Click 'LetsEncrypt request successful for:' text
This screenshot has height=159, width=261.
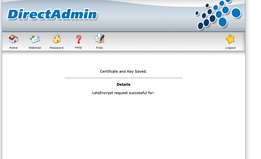(x=123, y=93)
